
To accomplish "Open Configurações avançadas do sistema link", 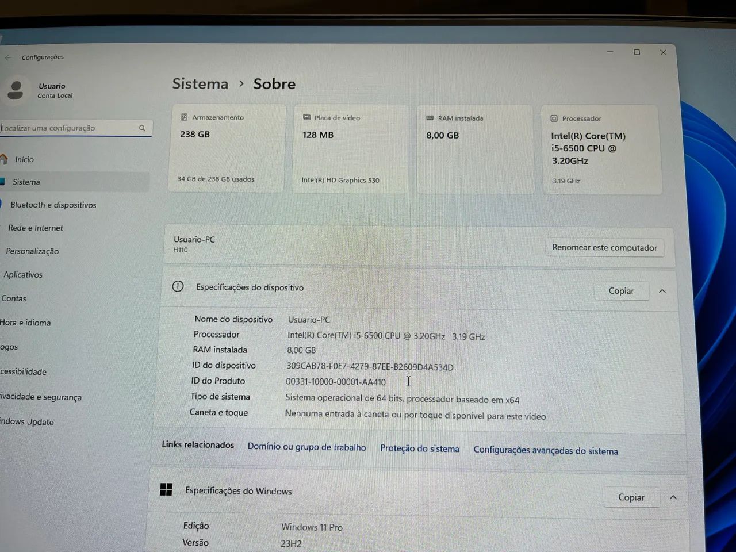I will tap(546, 451).
